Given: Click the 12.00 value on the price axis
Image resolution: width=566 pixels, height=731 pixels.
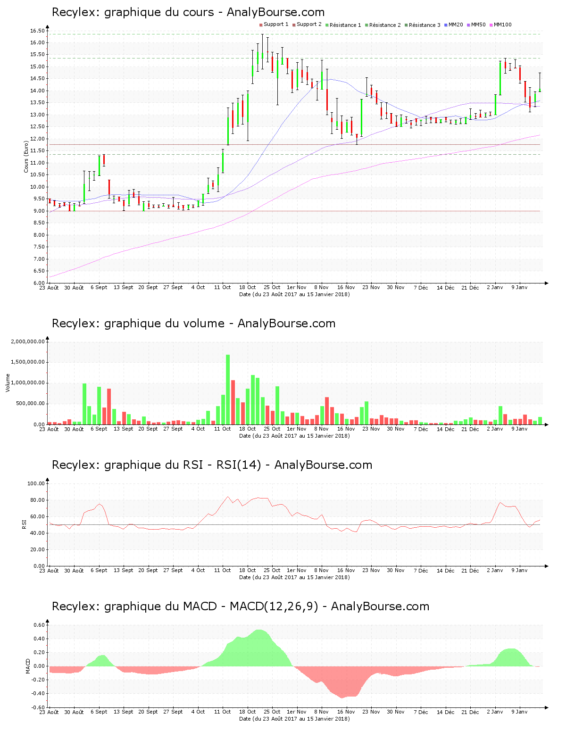Looking at the screenshot, I should pos(37,139).
